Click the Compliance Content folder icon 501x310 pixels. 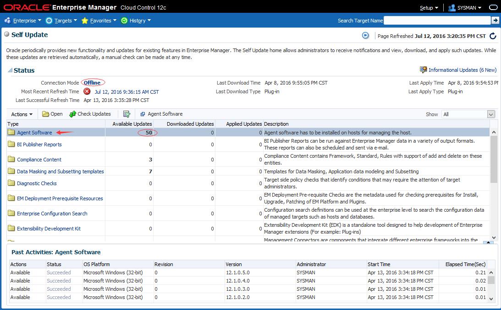(11, 159)
